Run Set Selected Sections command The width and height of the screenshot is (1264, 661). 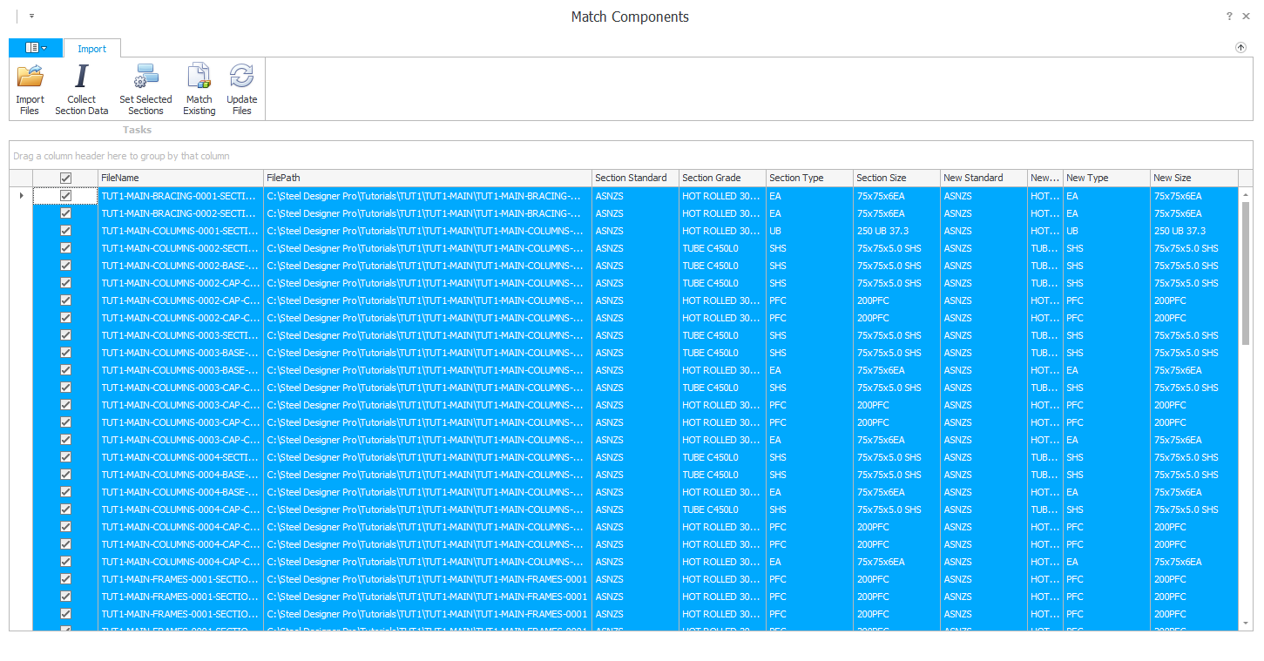(x=145, y=87)
